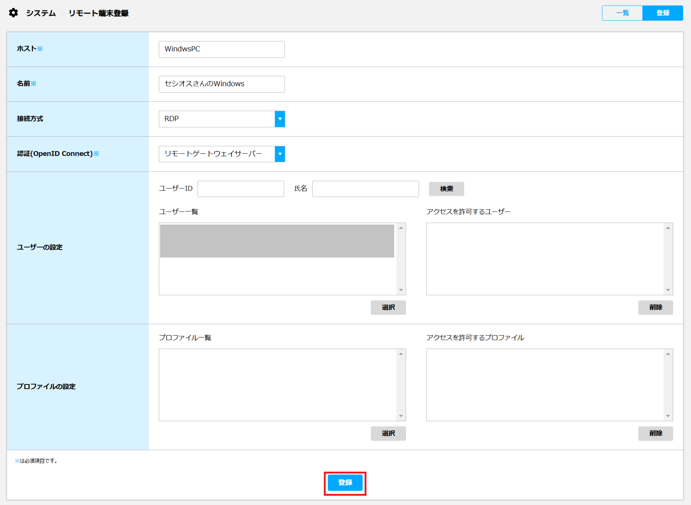Screen dimensions: 691x505
Task: Click the リモート端末登録 title text
Action: pos(99,13)
